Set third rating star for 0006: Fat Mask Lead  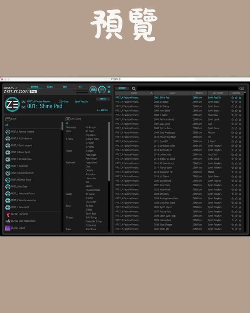pos(240,119)
